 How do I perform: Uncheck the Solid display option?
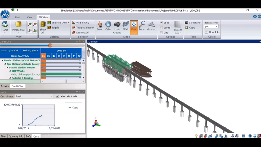tap(161, 23)
